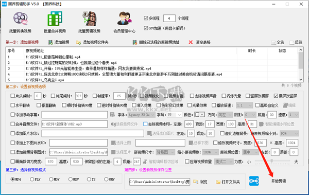Select MKV format radio button
This screenshot has height=195, width=309.
click(71, 179)
